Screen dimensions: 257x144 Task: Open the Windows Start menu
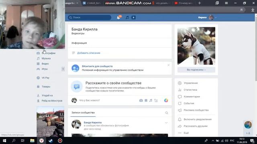pos(4,140)
